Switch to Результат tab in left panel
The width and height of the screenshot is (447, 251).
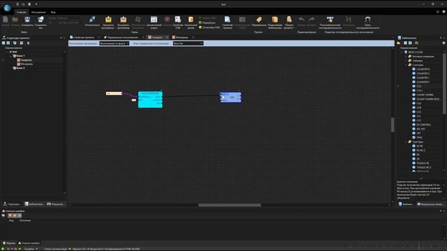pos(55,204)
